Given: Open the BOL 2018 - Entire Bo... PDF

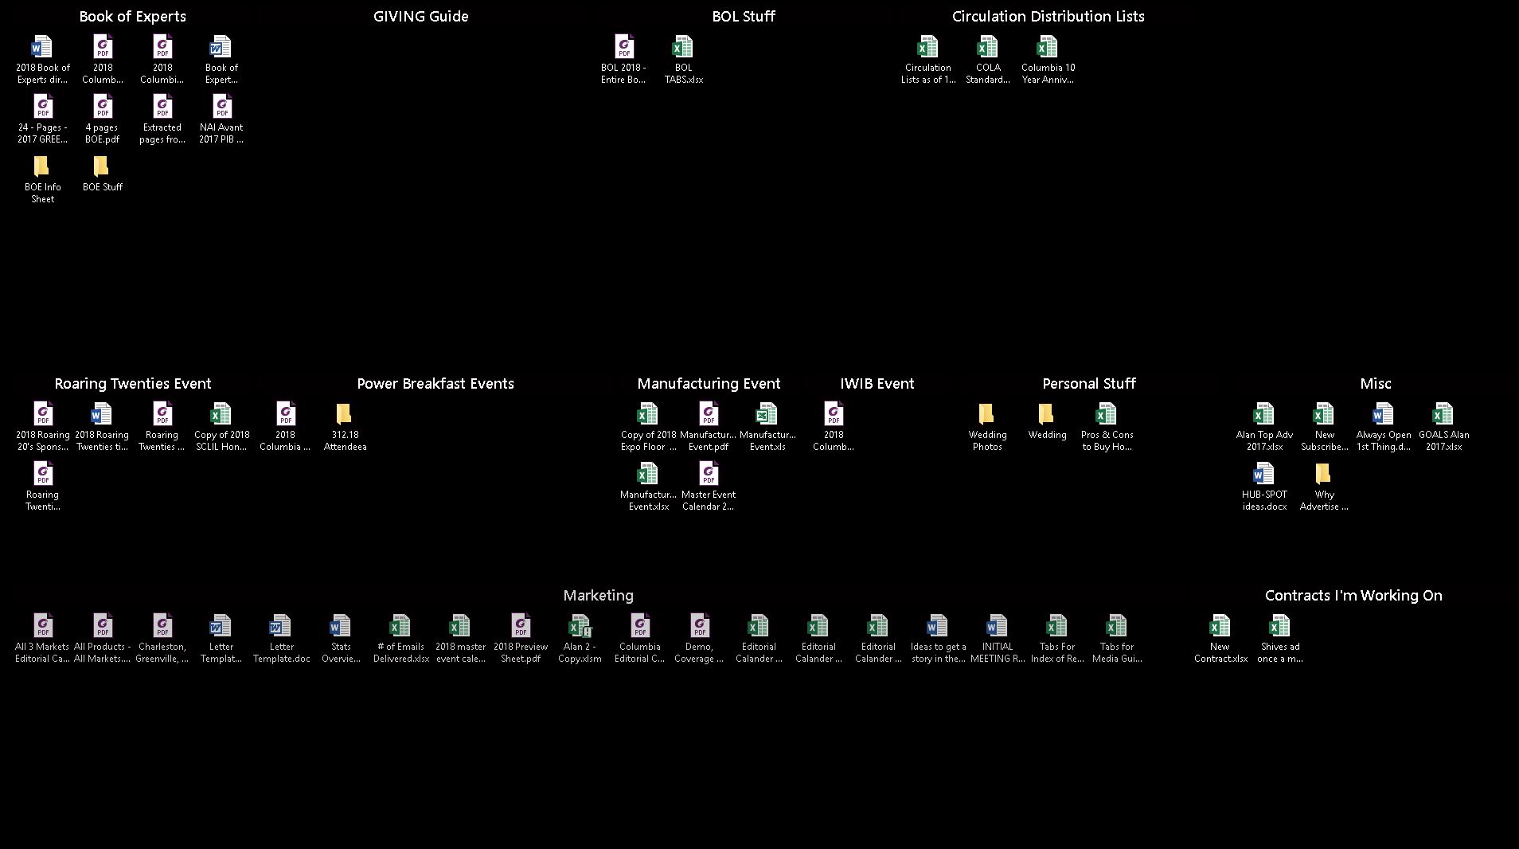Looking at the screenshot, I should (623, 59).
